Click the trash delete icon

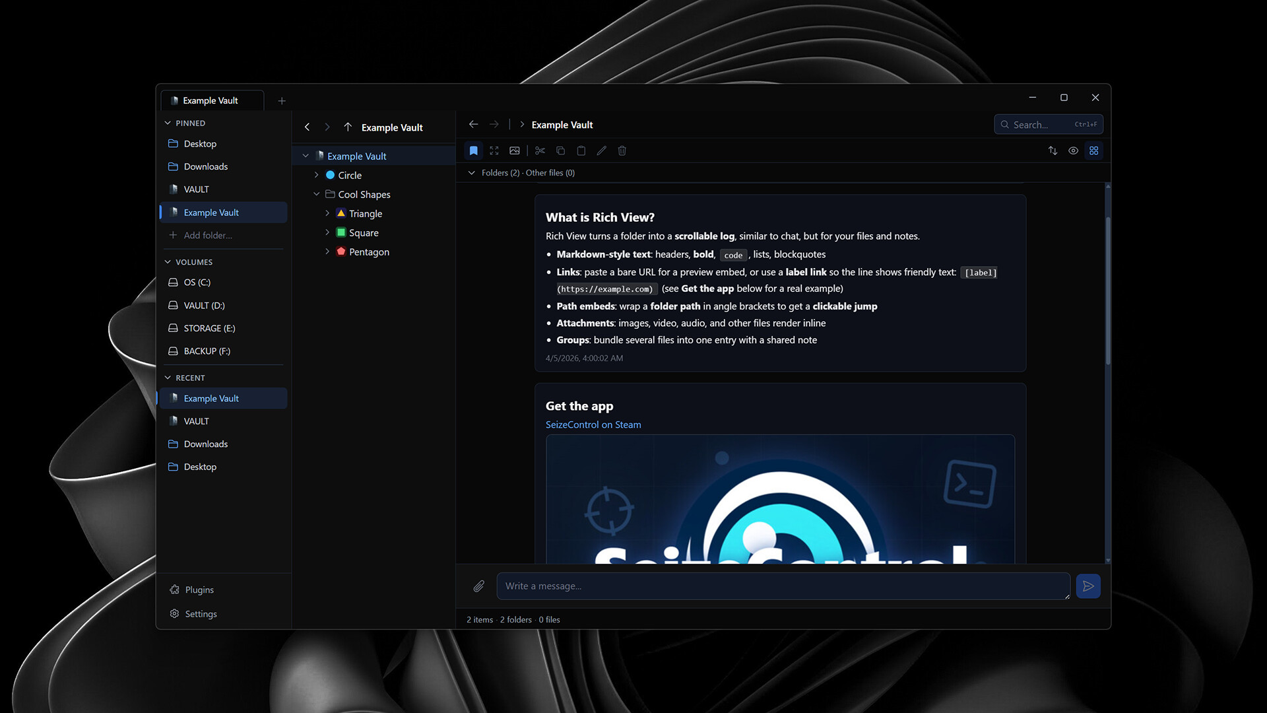(622, 151)
